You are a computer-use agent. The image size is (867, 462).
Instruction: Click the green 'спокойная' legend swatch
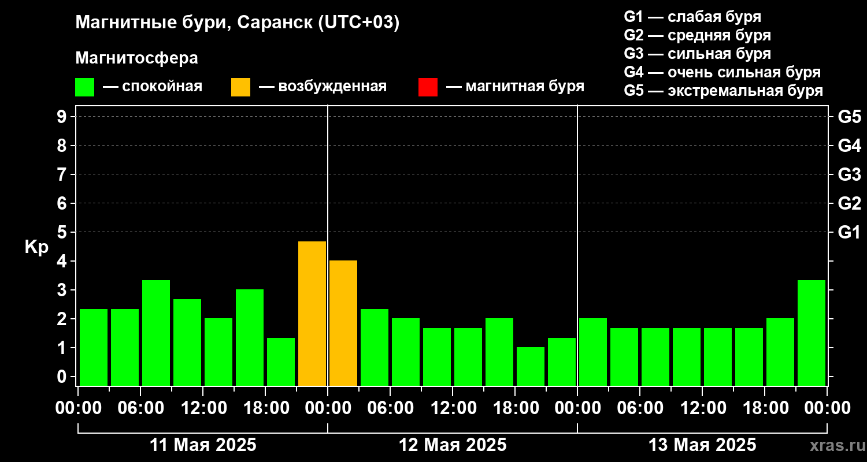pos(84,87)
